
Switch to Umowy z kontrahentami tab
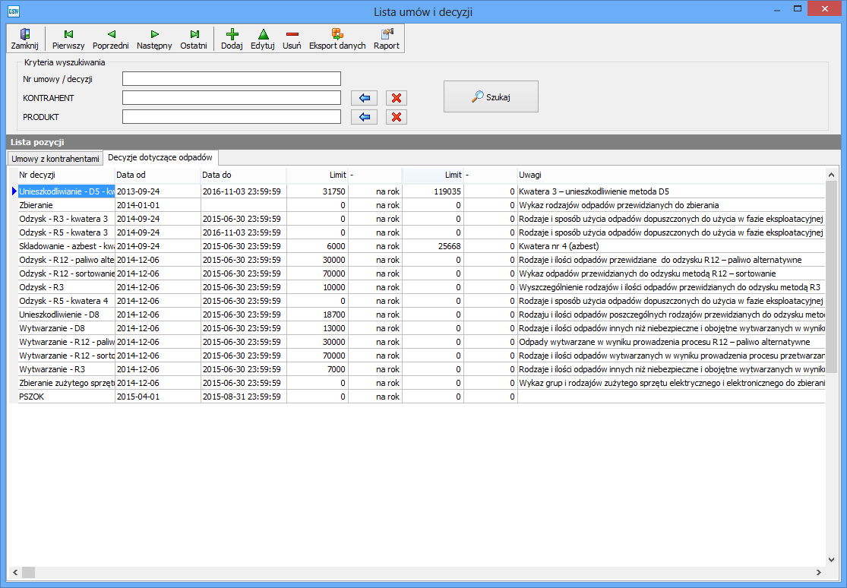[x=54, y=158]
